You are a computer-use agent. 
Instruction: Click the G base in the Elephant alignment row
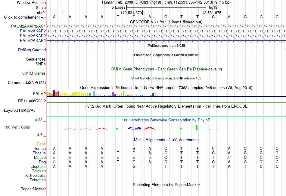pyautogui.click(x=134, y=166)
